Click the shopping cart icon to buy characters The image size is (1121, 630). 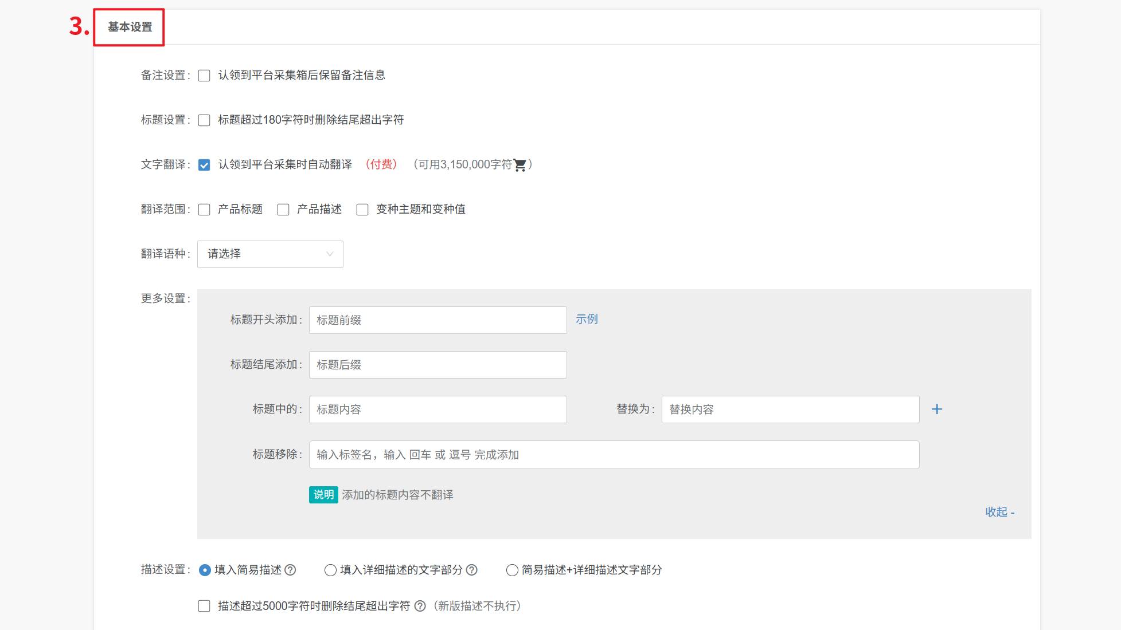[x=520, y=165]
